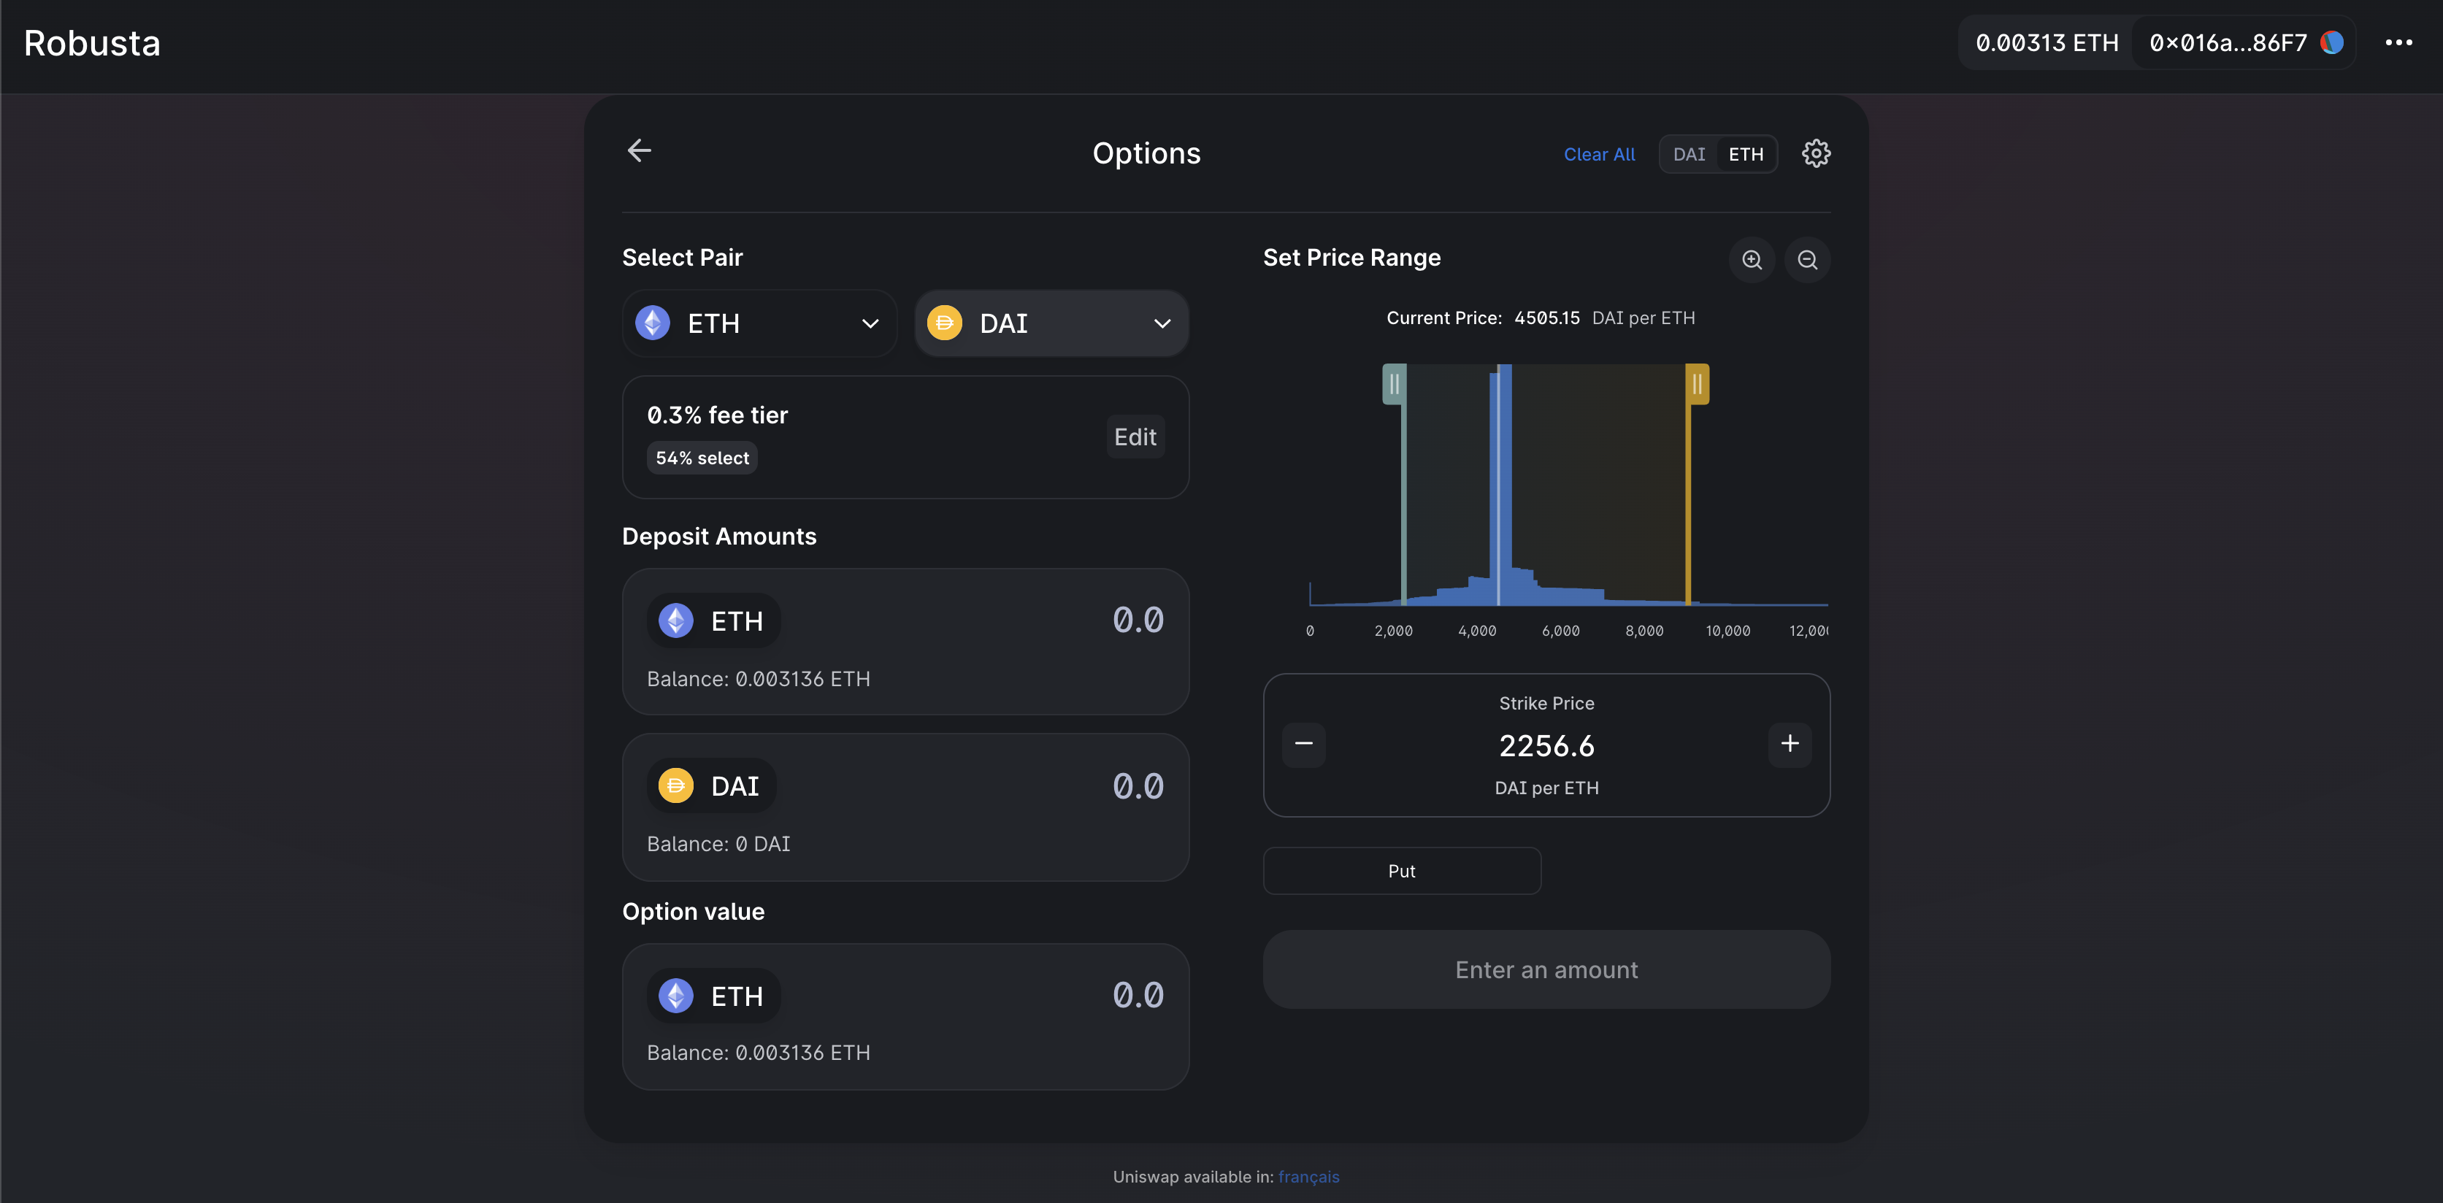2443x1203 pixels.
Task: Go back using the left arrow icon
Action: 639,150
